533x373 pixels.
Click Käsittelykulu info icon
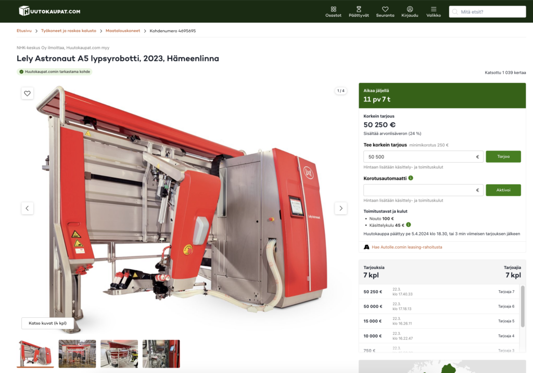click(409, 225)
